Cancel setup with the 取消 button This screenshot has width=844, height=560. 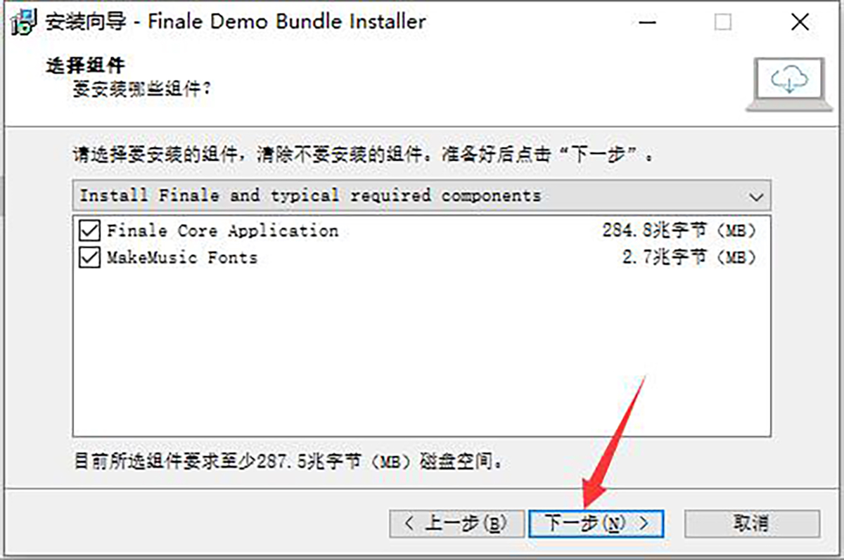[x=751, y=523]
